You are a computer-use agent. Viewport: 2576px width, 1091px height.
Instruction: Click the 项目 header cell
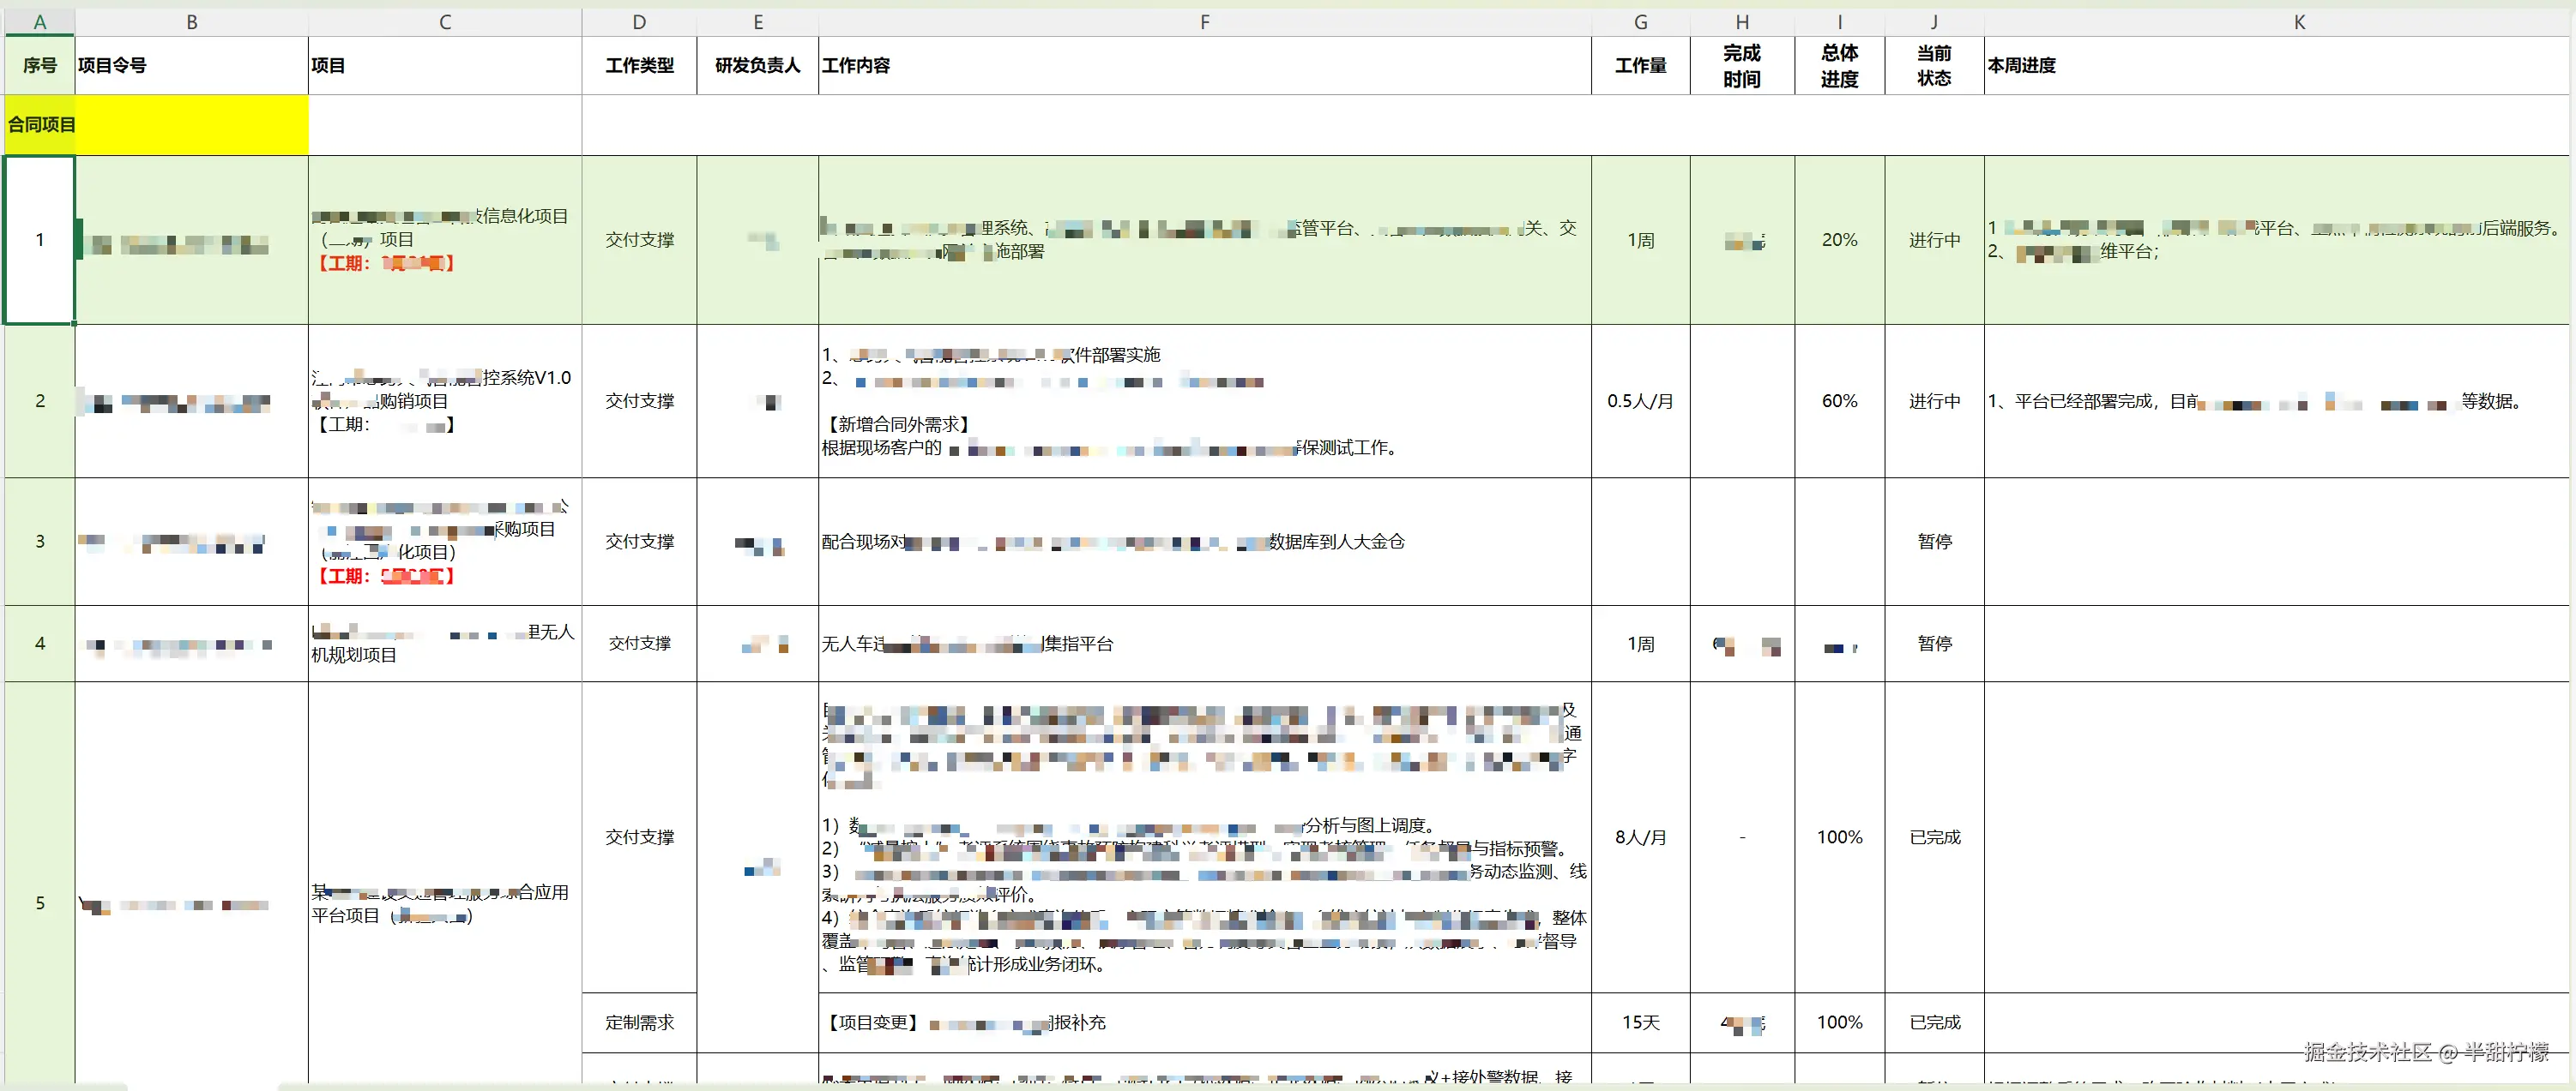[x=445, y=66]
